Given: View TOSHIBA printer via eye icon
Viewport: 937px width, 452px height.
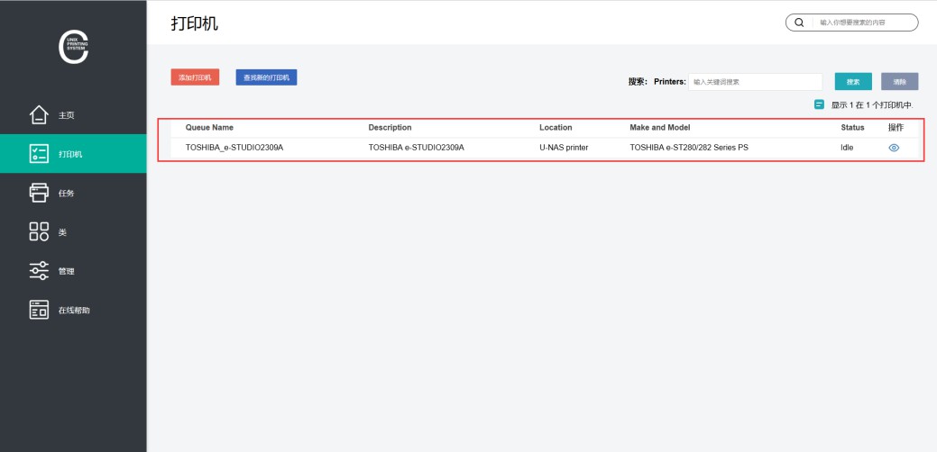Looking at the screenshot, I should (894, 148).
